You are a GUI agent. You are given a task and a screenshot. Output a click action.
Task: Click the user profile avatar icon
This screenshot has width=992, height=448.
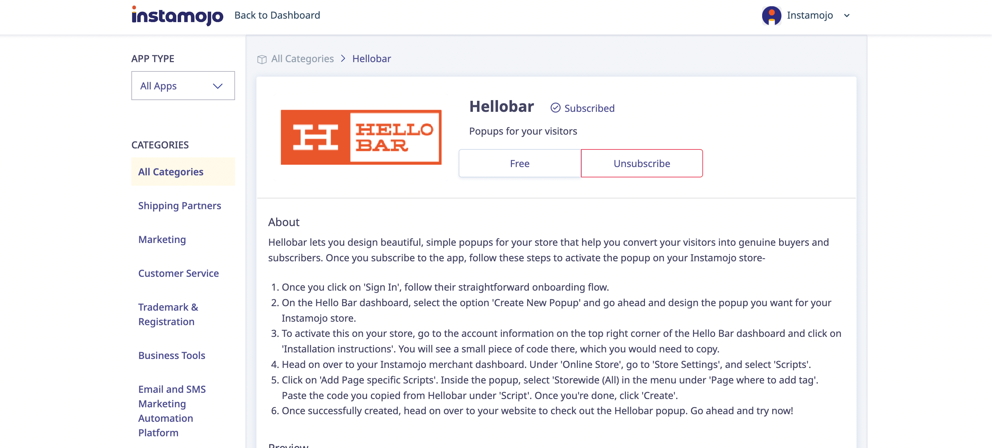pos(771,16)
